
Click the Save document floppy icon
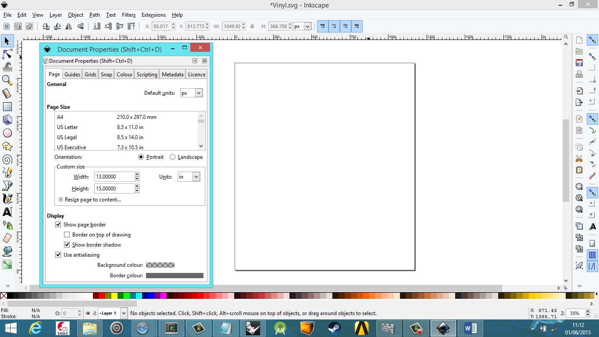tap(579, 63)
